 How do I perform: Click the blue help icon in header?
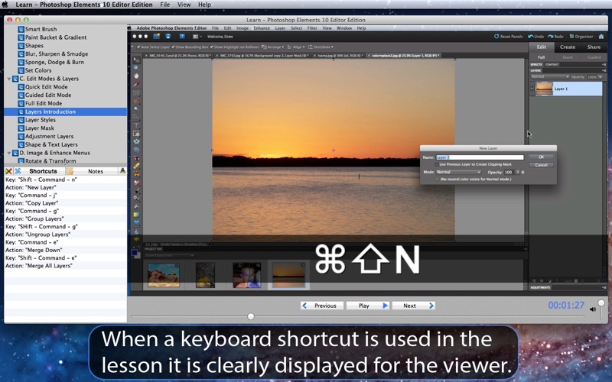point(182,36)
